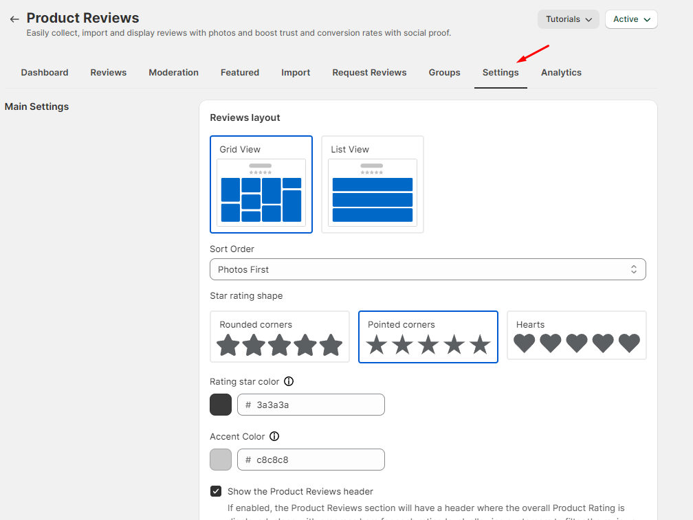Image resolution: width=693 pixels, height=520 pixels.
Task: Choose the Rounded corners star shape
Action: pyautogui.click(x=279, y=337)
